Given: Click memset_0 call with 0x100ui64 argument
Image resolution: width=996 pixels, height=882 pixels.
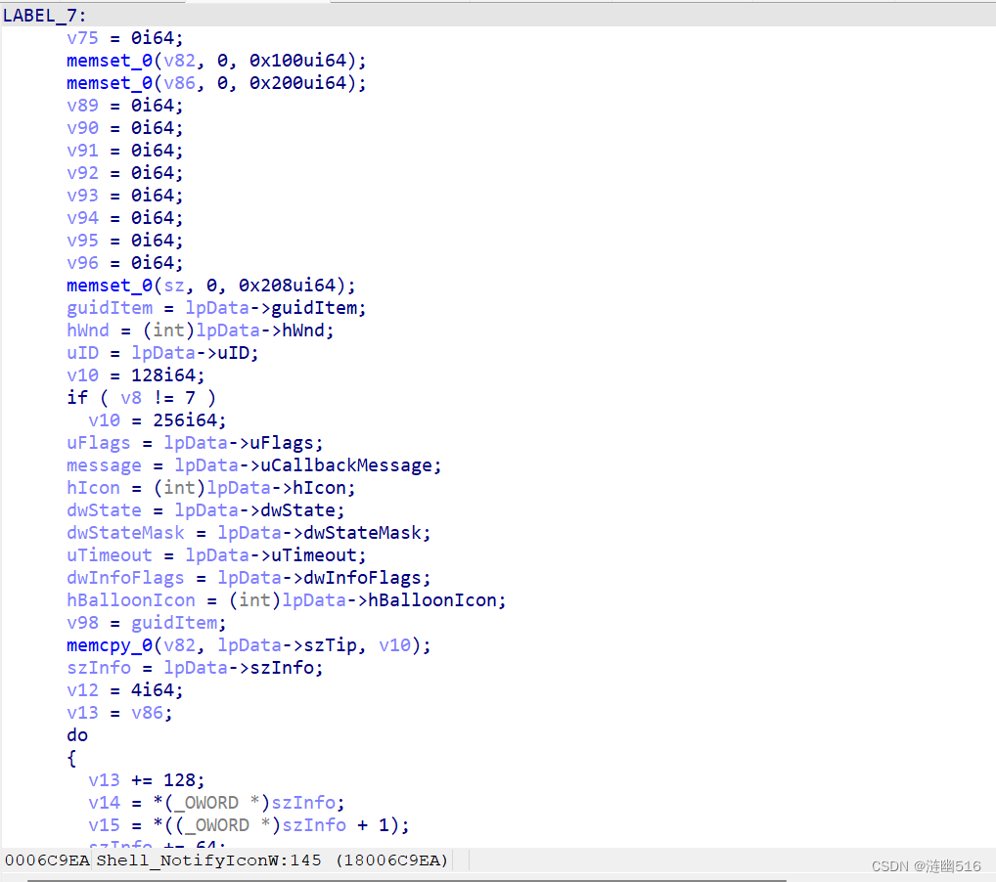Looking at the screenshot, I should 216,61.
